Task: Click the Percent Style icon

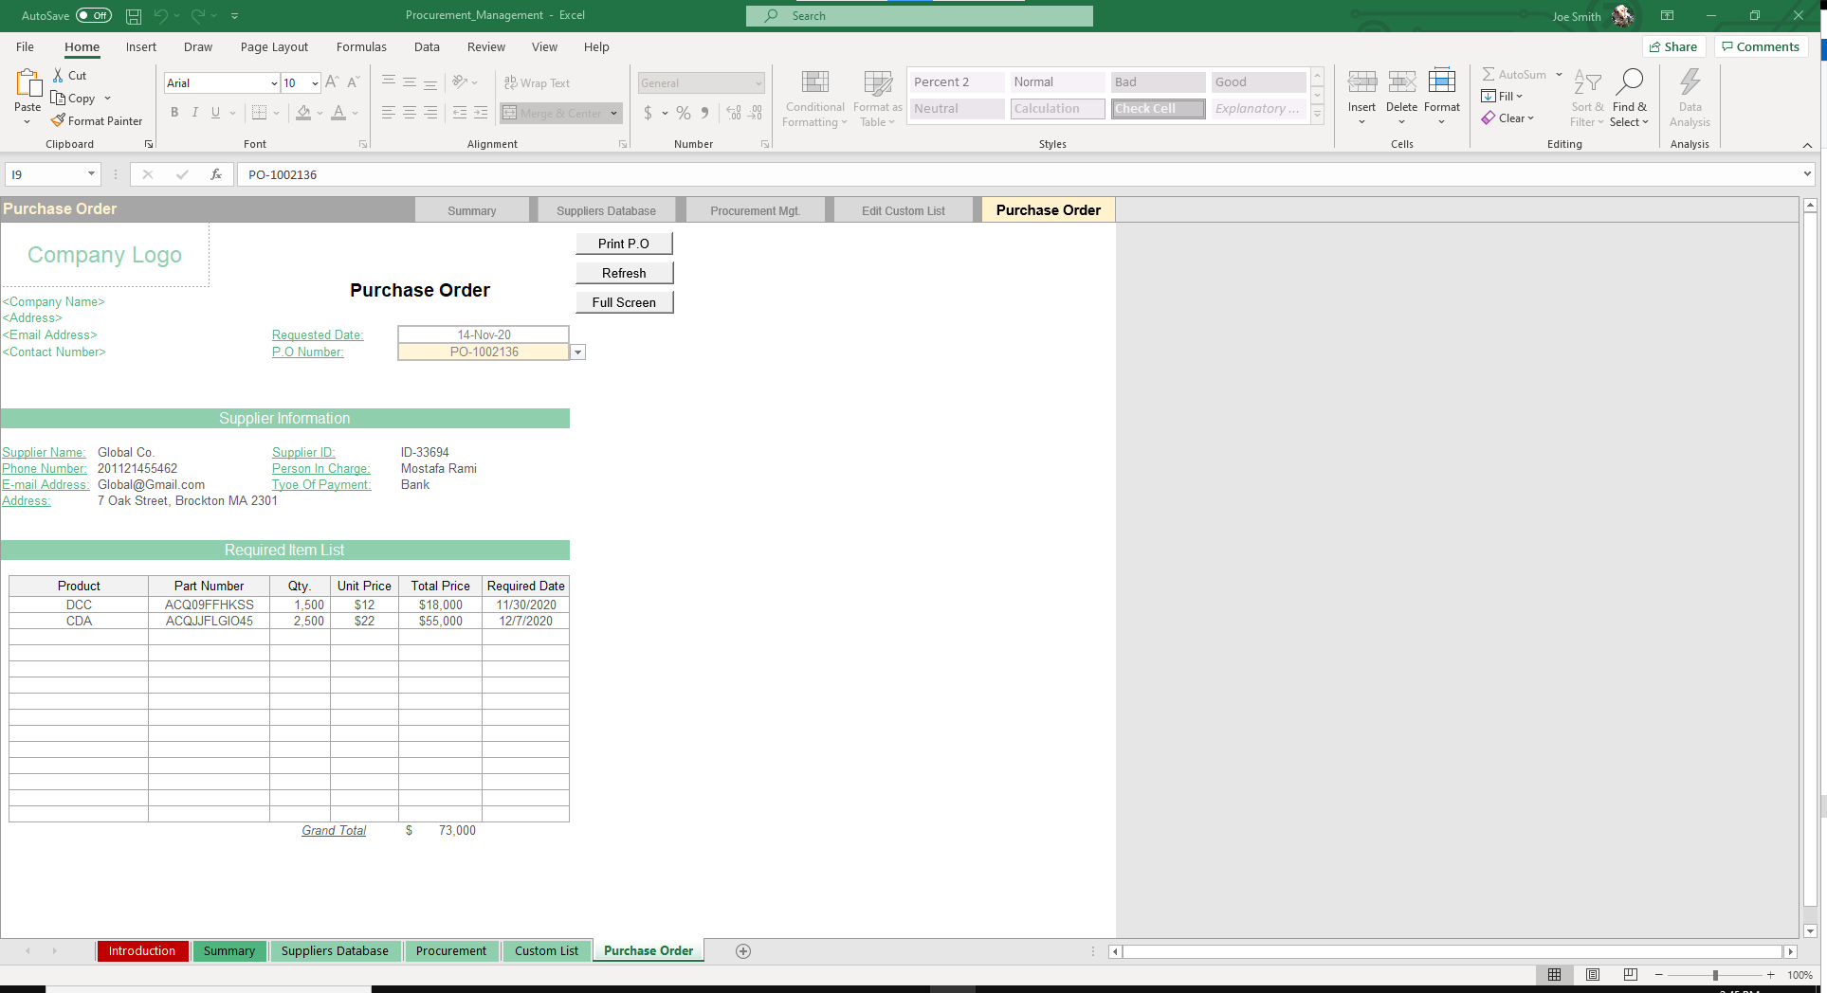Action: tap(684, 113)
